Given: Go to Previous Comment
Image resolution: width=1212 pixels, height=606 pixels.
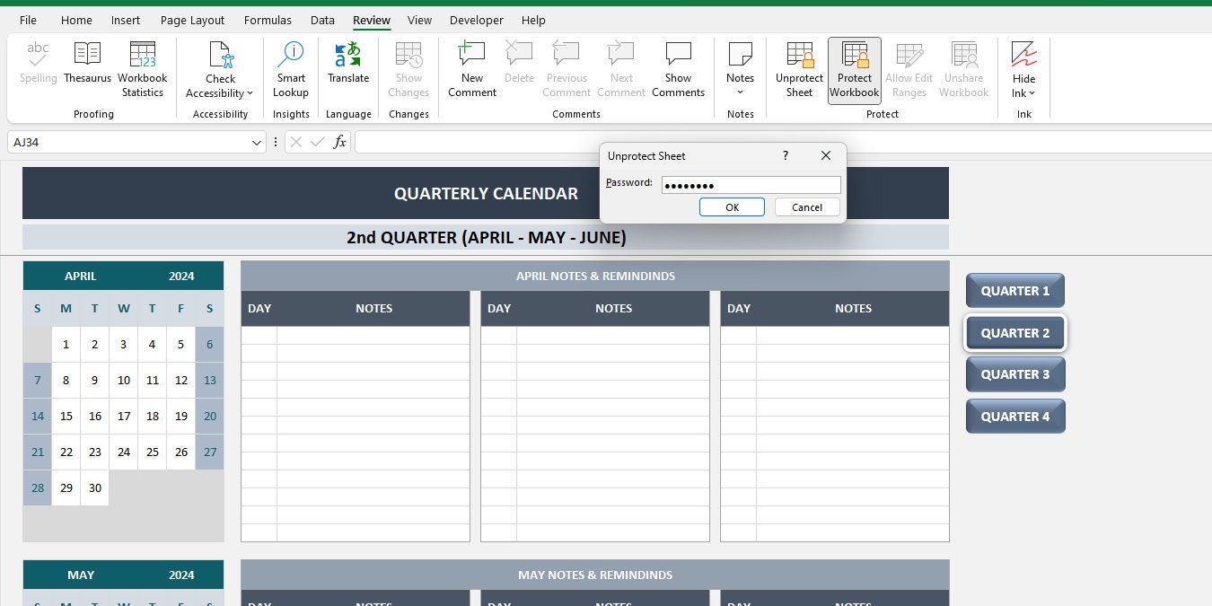Looking at the screenshot, I should point(566,70).
